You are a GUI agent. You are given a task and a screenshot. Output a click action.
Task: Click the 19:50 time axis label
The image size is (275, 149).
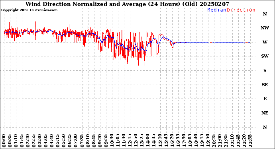208,141
